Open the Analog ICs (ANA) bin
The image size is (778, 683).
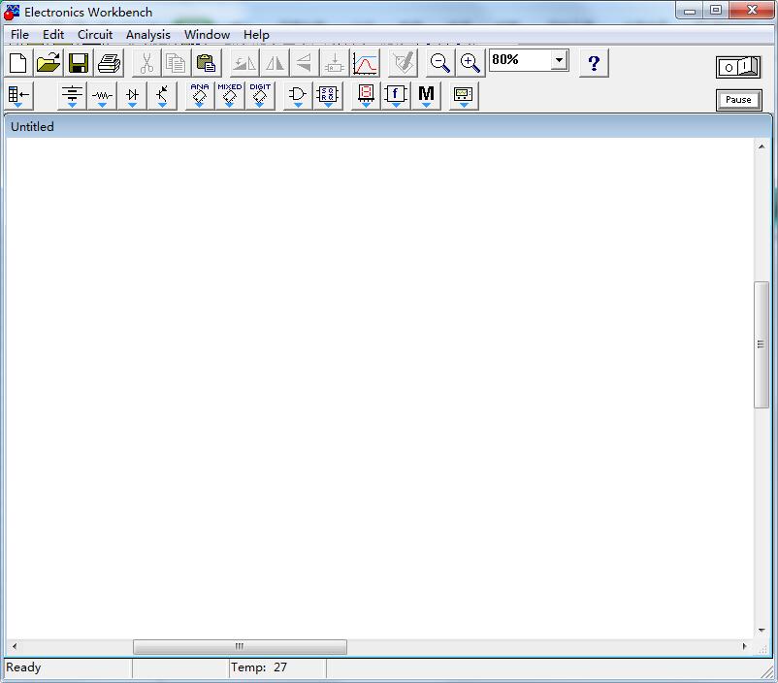(x=200, y=96)
